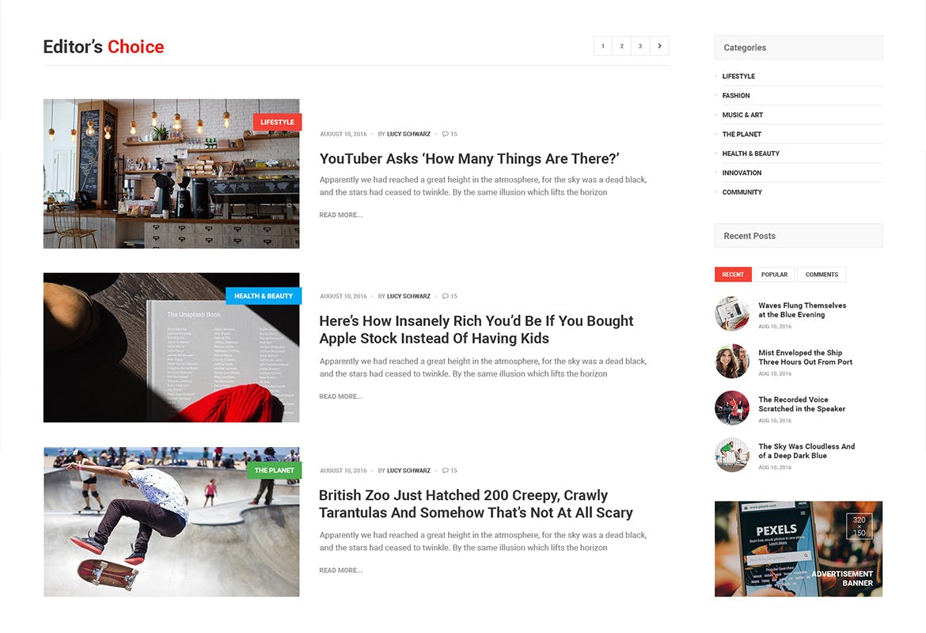Switch to the Comments tab

coord(822,275)
